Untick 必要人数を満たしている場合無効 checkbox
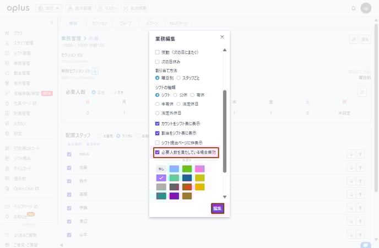Image resolution: width=379 pixels, height=248 pixels. point(158,152)
